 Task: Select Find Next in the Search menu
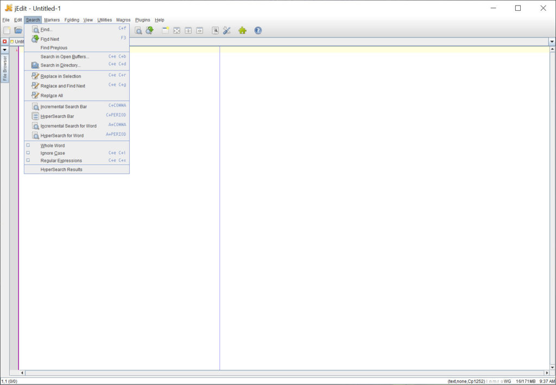point(77,39)
